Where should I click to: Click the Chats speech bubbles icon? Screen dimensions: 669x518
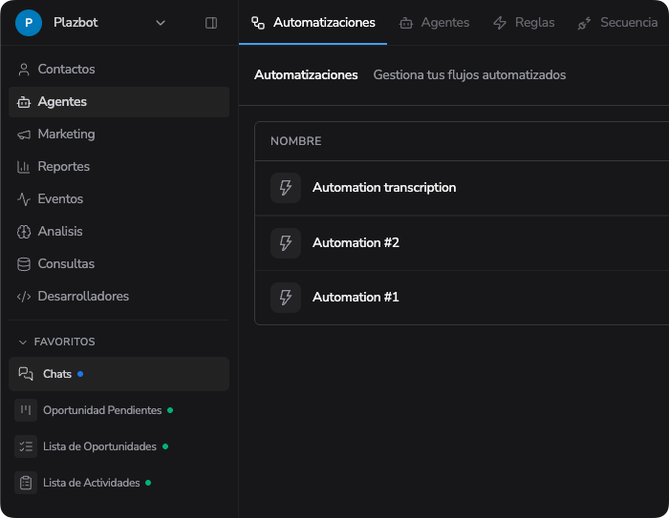(26, 374)
